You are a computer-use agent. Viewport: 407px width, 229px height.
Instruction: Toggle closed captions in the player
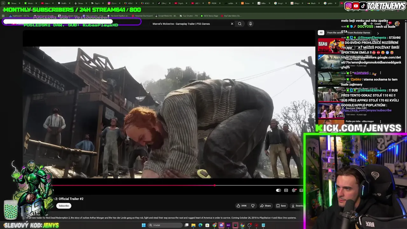point(286,190)
